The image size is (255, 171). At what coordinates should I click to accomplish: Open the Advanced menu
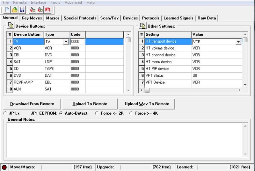(x=73, y=3)
